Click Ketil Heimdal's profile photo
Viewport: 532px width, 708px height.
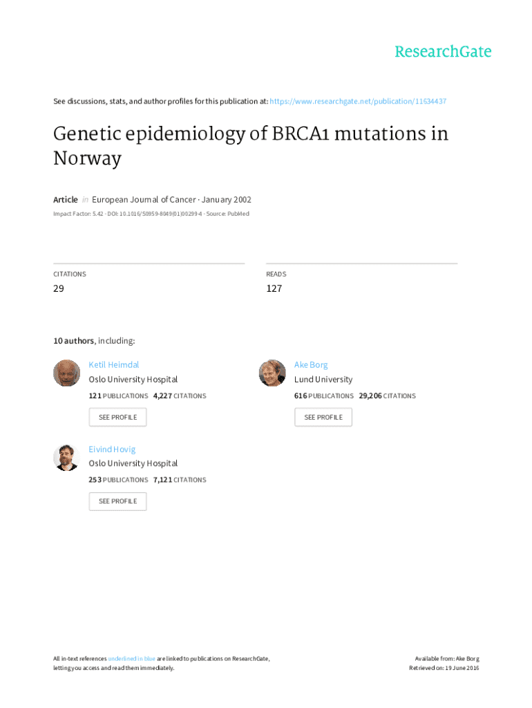(67, 373)
